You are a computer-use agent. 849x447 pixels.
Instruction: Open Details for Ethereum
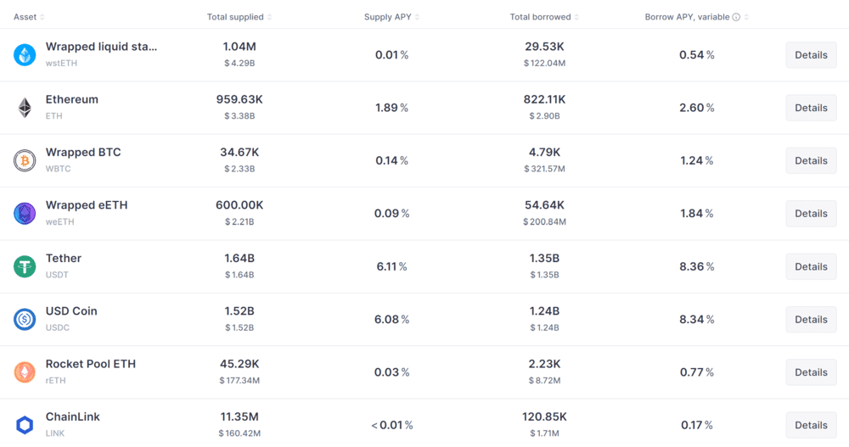pyautogui.click(x=811, y=108)
